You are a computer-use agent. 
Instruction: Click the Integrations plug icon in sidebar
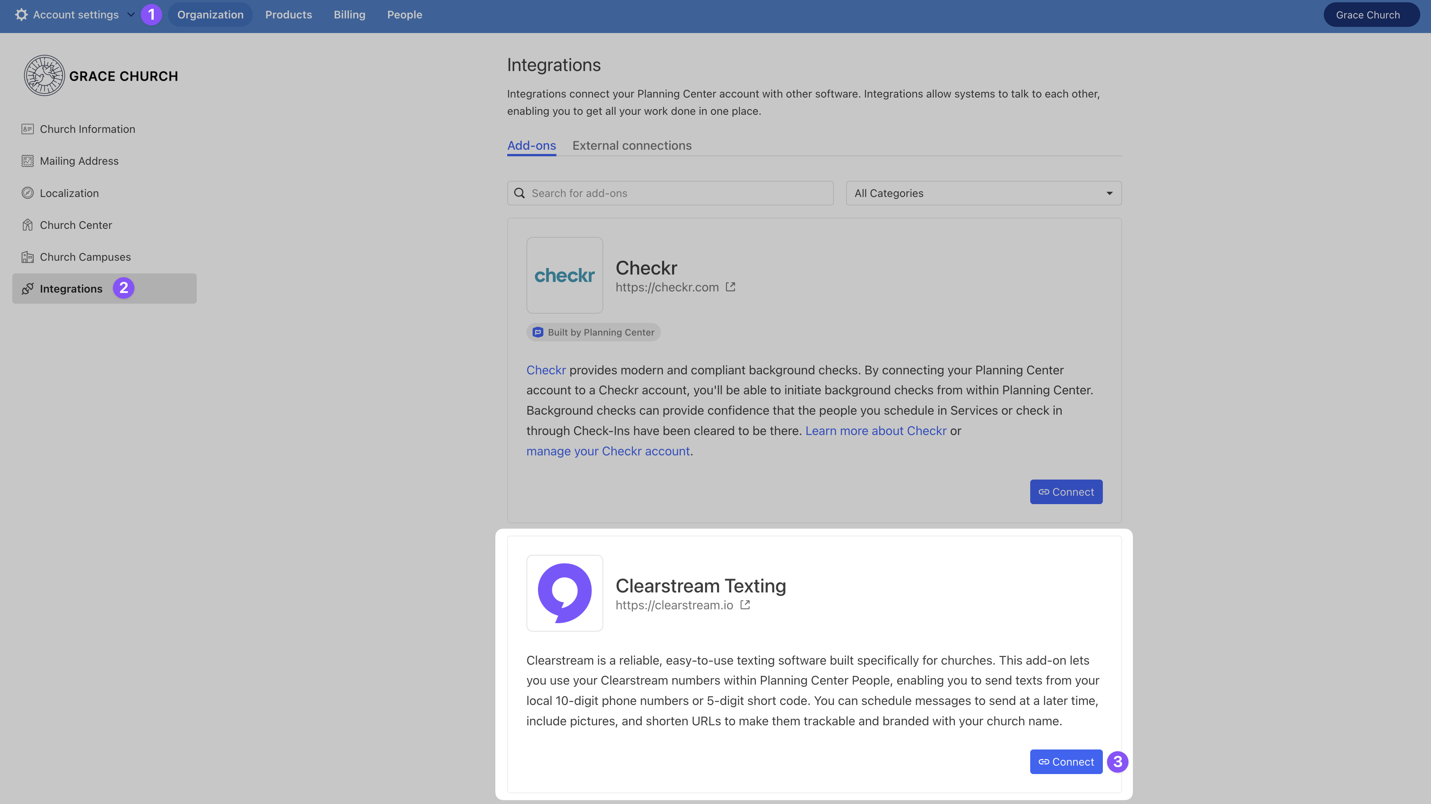click(27, 289)
